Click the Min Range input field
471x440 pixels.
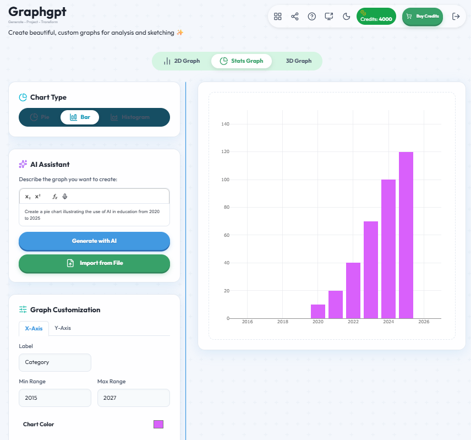click(54, 398)
